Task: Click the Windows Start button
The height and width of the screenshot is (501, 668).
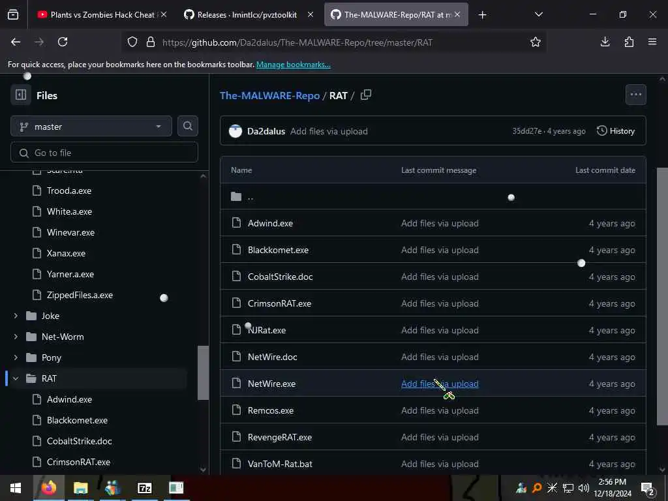Action: (16, 488)
